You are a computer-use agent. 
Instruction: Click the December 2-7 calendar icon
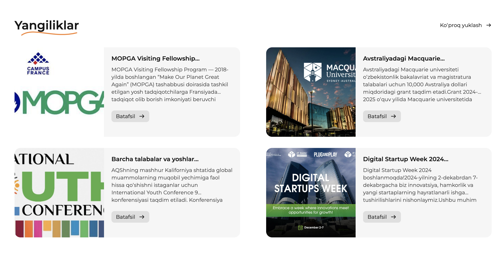point(300,228)
